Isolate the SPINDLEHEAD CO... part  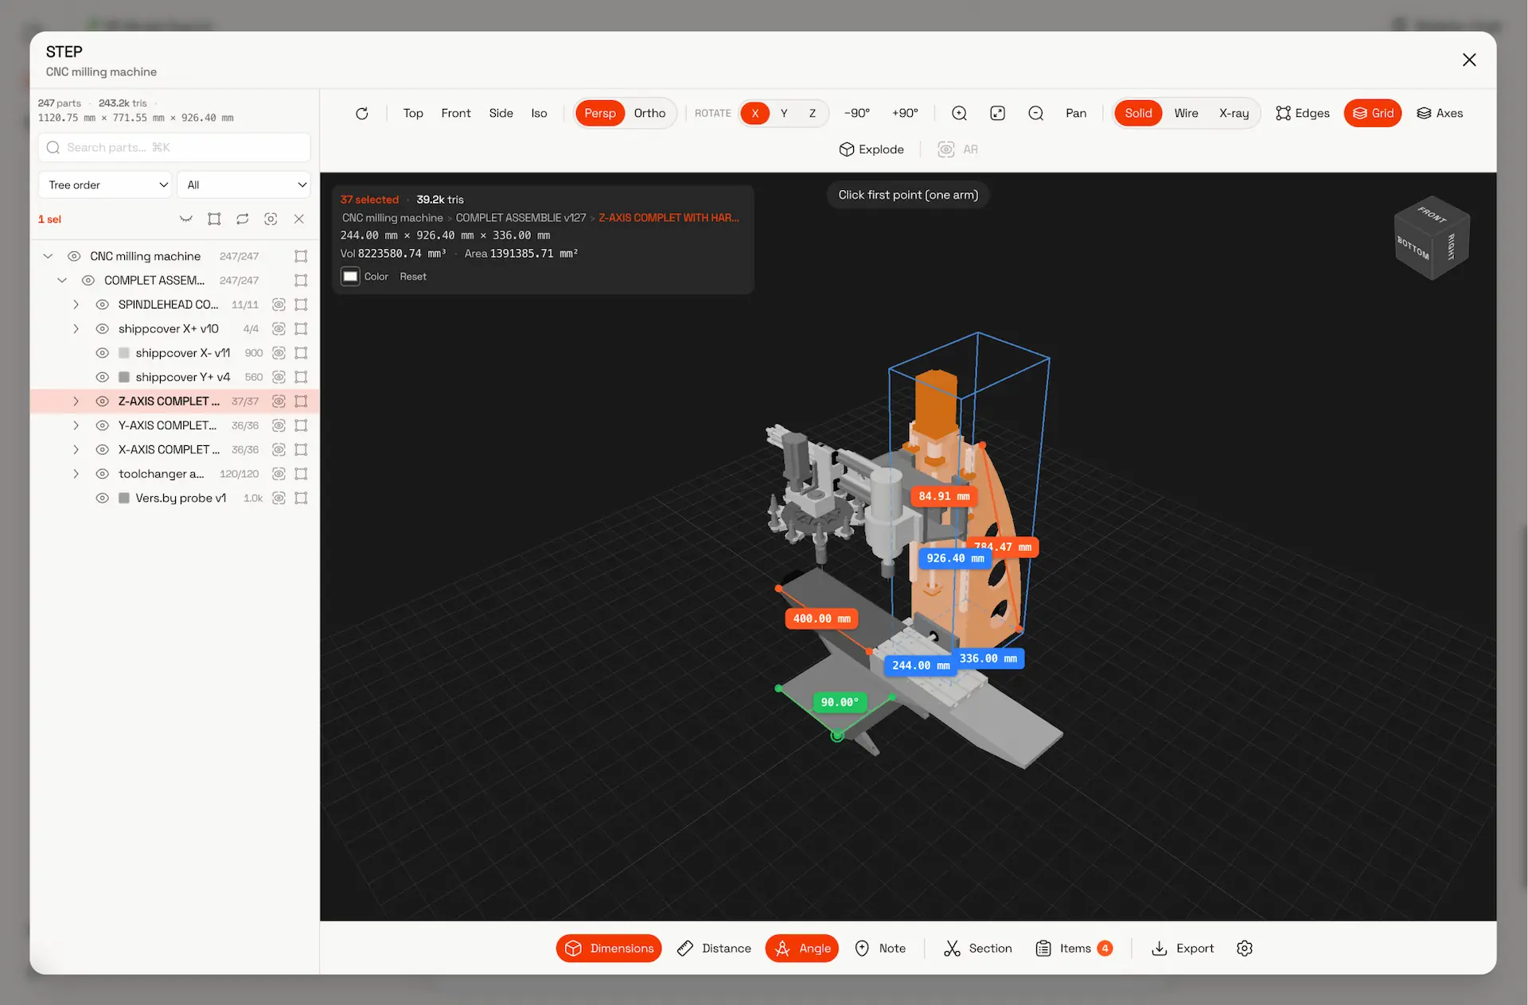[279, 305]
